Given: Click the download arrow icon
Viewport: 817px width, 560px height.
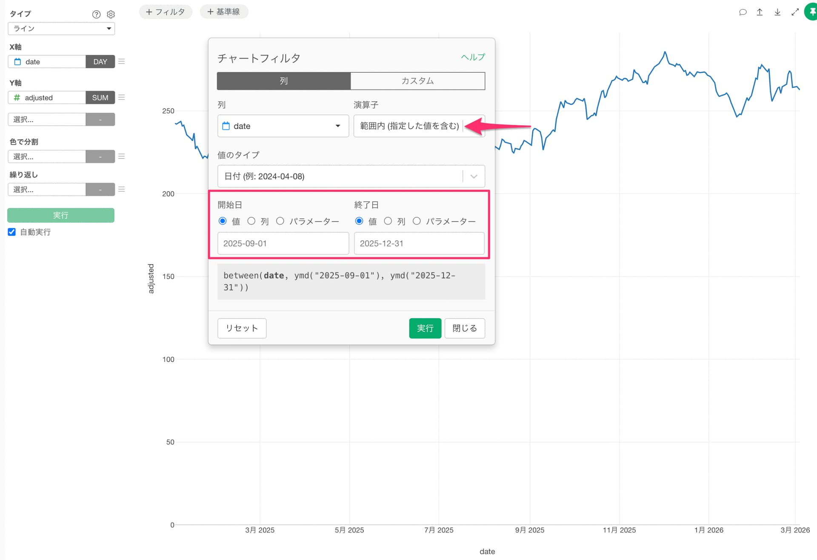Looking at the screenshot, I should [777, 12].
